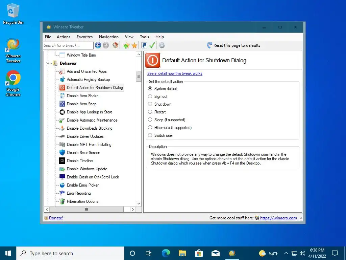Click the Windows Start button

pyautogui.click(x=8, y=253)
